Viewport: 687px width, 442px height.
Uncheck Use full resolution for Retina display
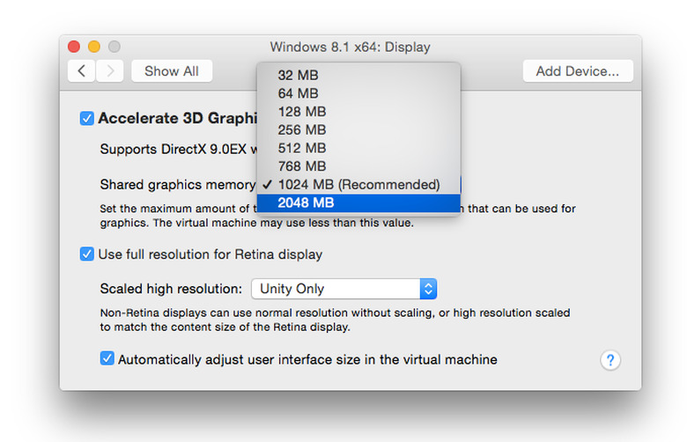(x=86, y=254)
